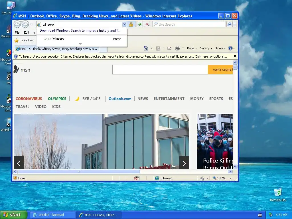
Task: Print the page using printer icon
Action: point(177,48)
